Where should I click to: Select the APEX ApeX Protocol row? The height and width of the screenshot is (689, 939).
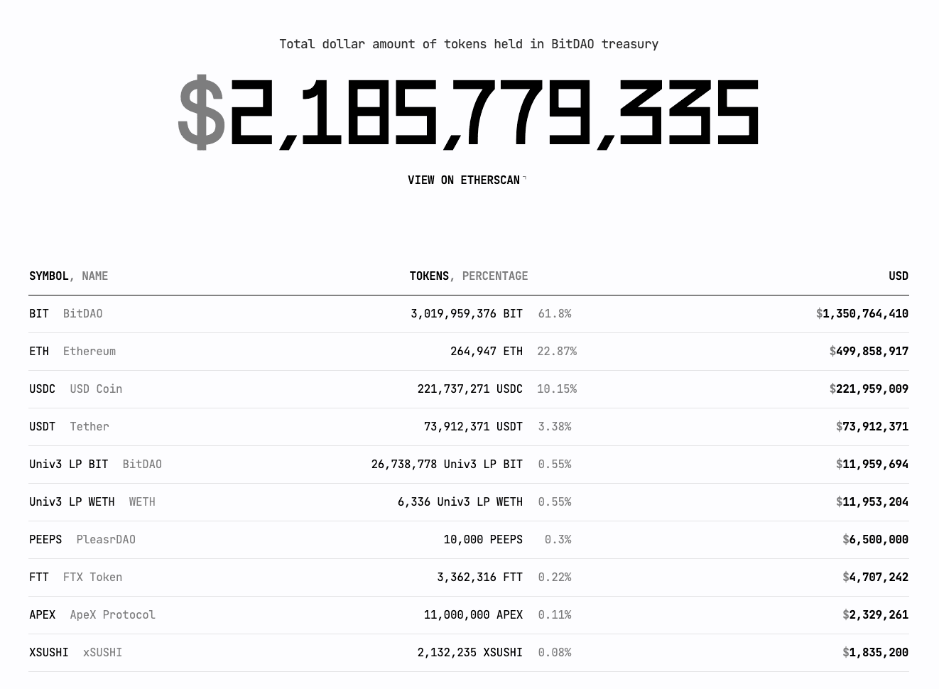[x=469, y=615]
